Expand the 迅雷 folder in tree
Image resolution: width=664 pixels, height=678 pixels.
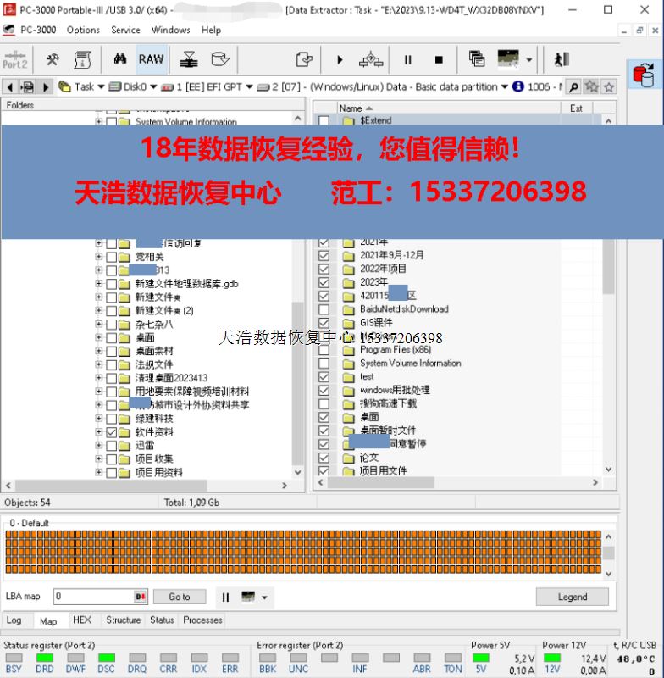click(x=99, y=446)
